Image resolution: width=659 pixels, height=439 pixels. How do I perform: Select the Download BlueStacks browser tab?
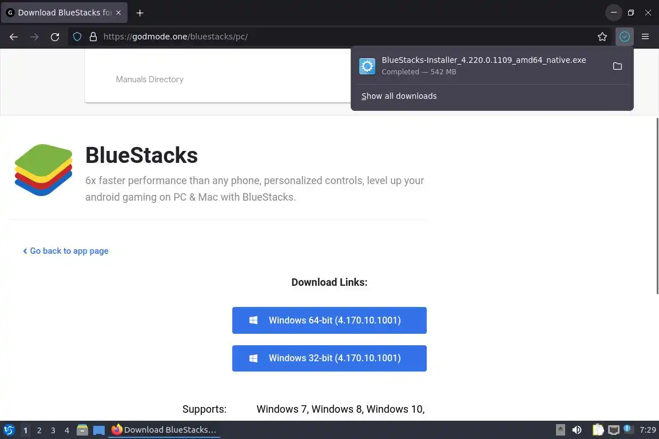[64, 13]
